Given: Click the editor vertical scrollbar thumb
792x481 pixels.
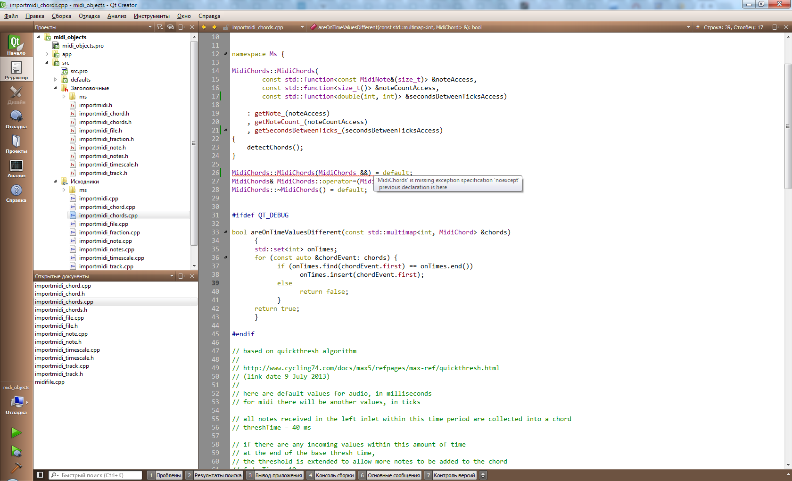Looking at the screenshot, I should 788,126.
